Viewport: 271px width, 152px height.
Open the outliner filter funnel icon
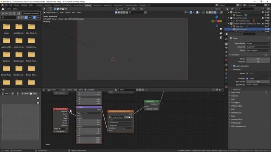click(x=263, y=8)
